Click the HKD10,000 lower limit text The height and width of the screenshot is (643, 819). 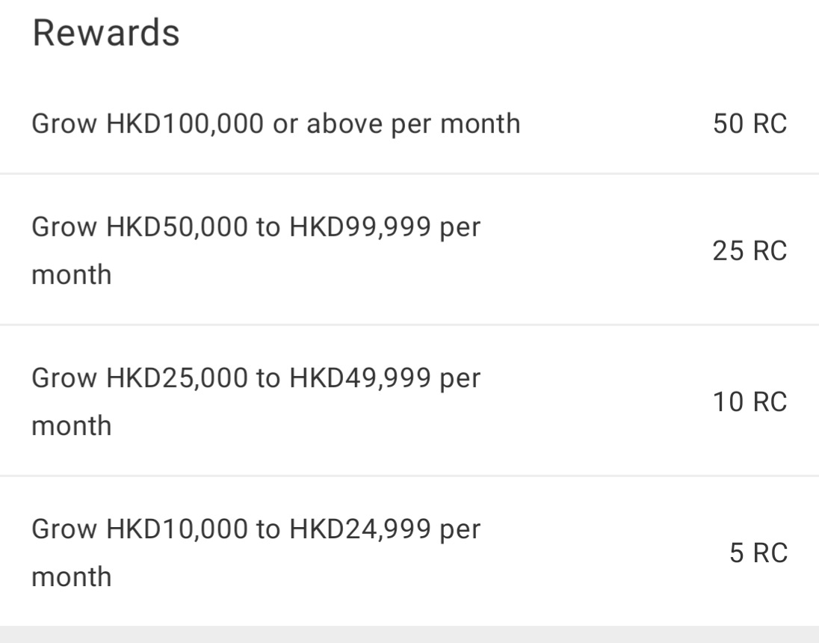coord(176,529)
